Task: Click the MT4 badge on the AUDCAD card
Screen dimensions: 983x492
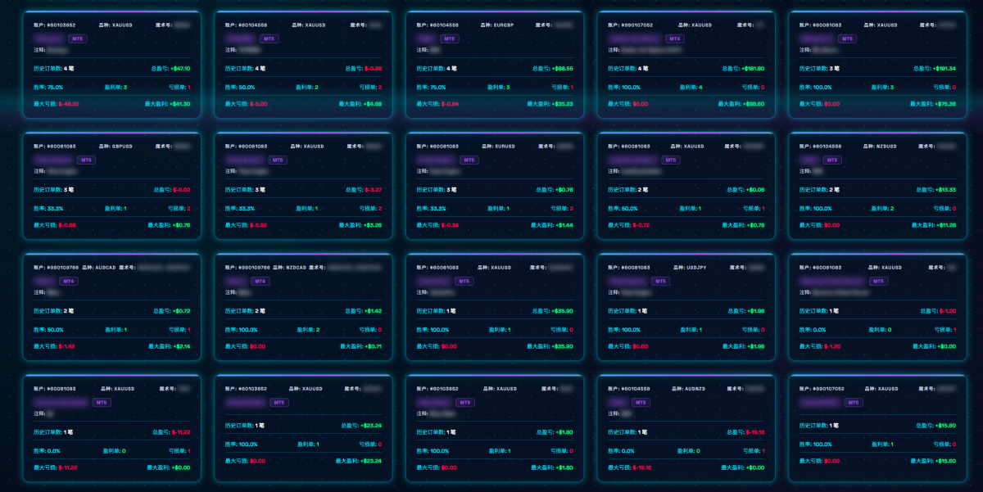Action: 68,281
